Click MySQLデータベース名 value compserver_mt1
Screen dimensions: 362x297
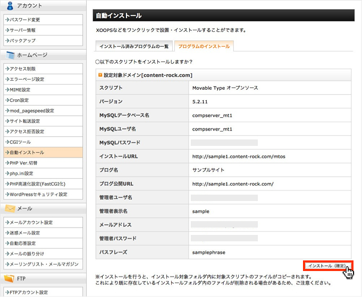tap(212, 116)
